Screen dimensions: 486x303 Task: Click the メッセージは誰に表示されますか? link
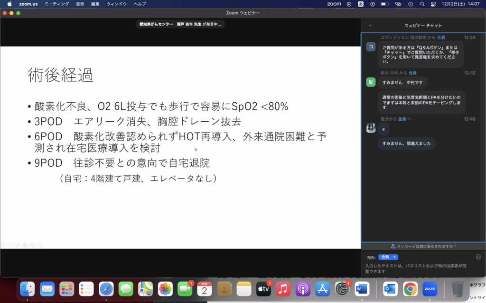coord(423,246)
